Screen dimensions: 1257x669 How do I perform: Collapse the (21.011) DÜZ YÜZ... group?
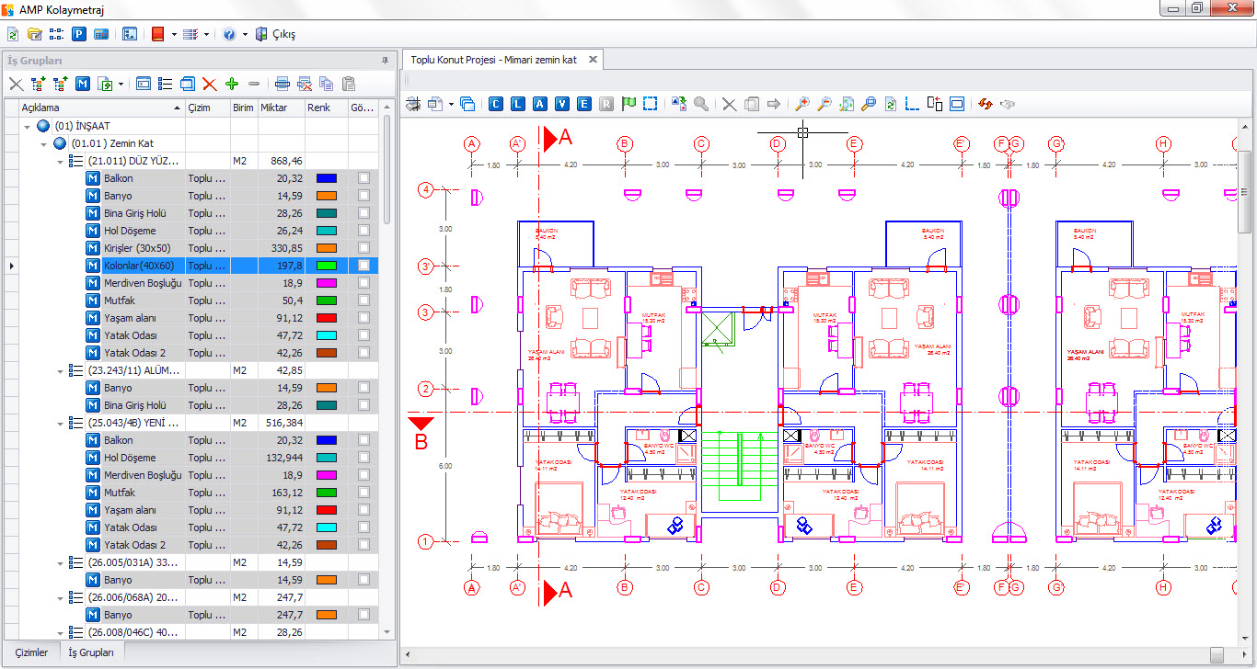tap(61, 161)
